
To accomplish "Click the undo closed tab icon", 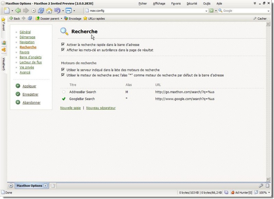I will coord(57,11).
